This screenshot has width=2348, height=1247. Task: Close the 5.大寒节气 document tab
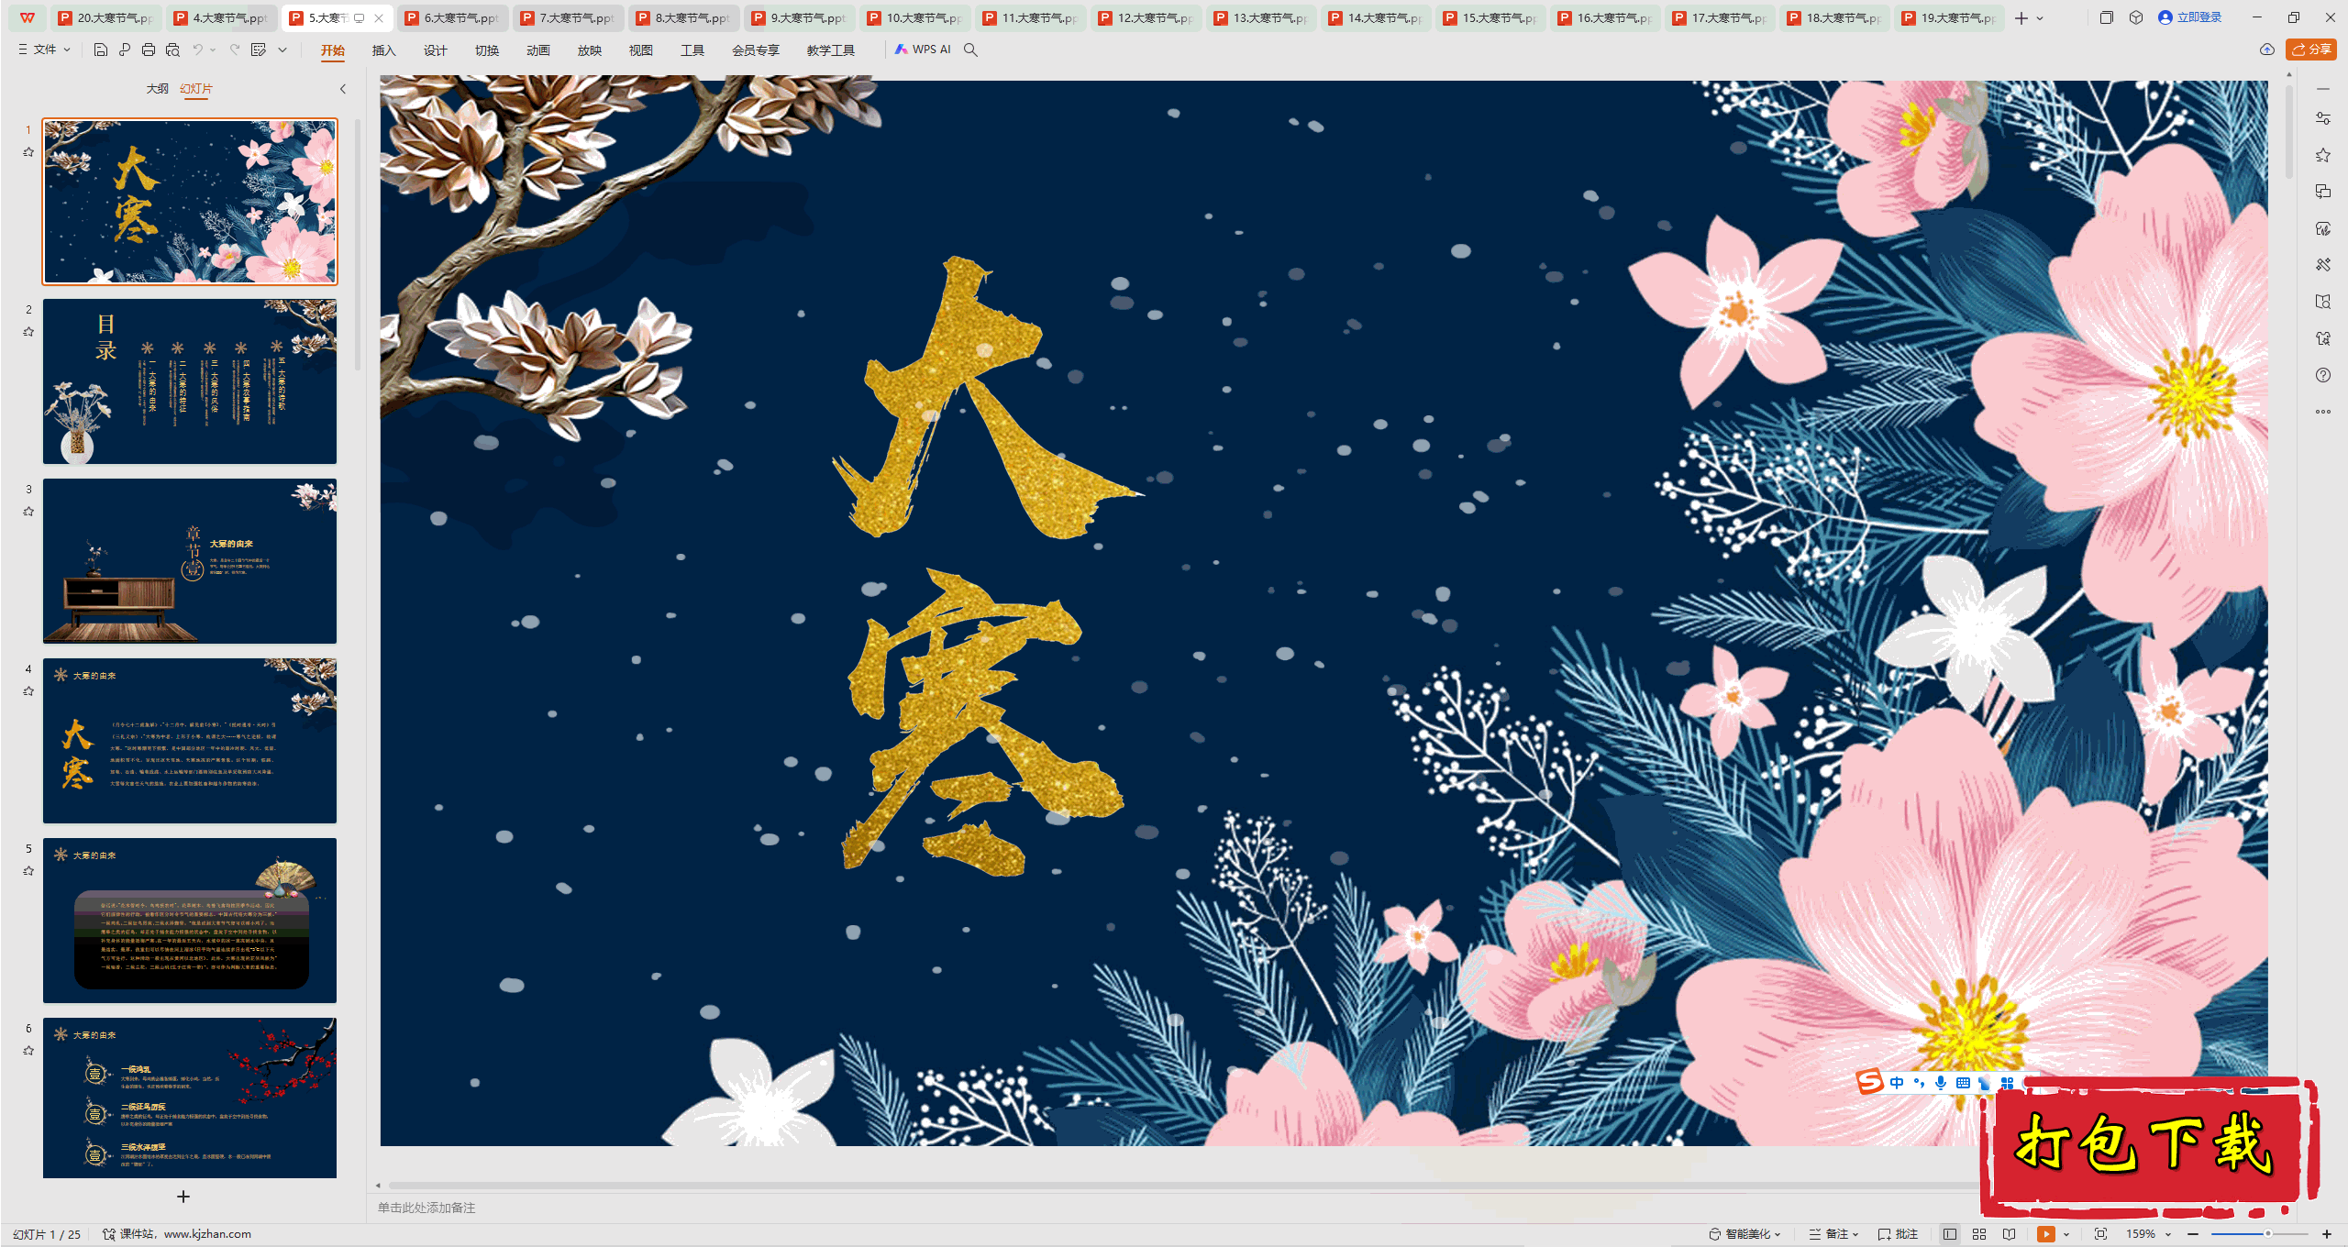[x=379, y=18]
